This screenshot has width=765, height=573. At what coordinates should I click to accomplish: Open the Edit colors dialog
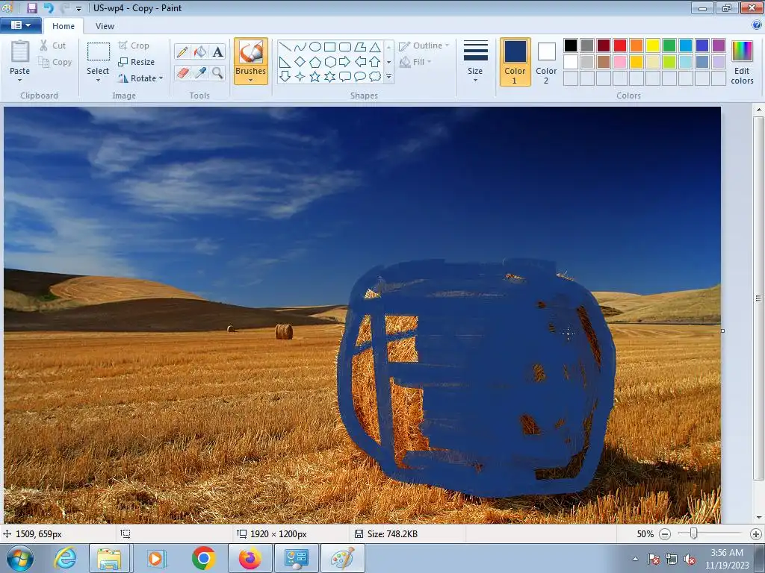742,63
